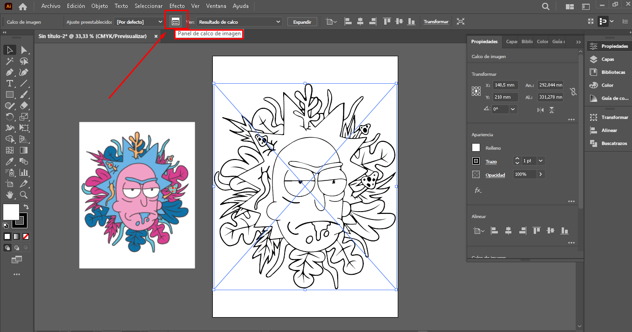The image size is (632, 332).
Task: Set paint mode to solid Color
Action: click(x=7, y=236)
